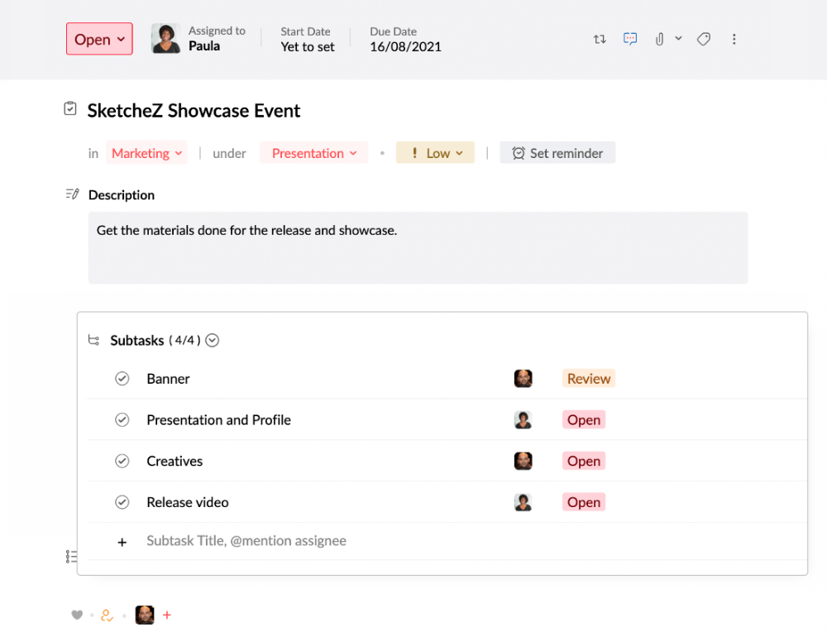Image resolution: width=827 pixels, height=632 pixels.
Task: Click the Creatives subtask assignee avatar
Action: point(523,461)
